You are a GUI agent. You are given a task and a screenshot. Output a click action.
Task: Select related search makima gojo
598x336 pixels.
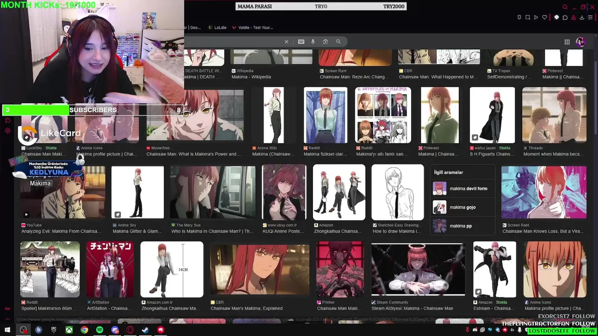point(463,207)
